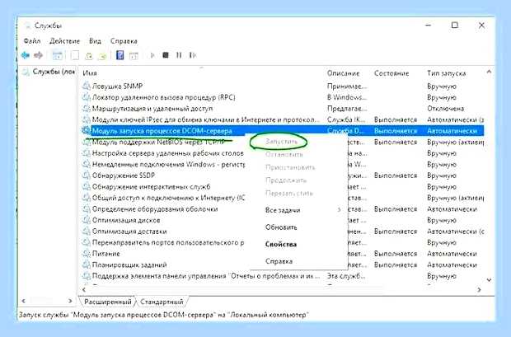Sort by the Тип запуска column header

coord(446,73)
